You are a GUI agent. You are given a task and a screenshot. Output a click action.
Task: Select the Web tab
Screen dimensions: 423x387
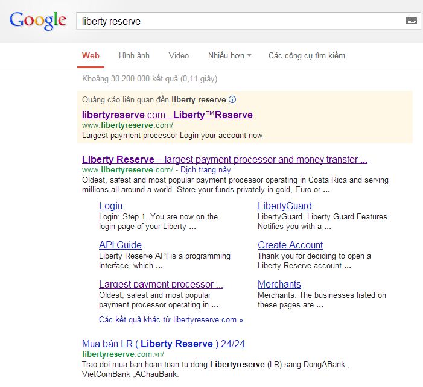click(x=91, y=56)
